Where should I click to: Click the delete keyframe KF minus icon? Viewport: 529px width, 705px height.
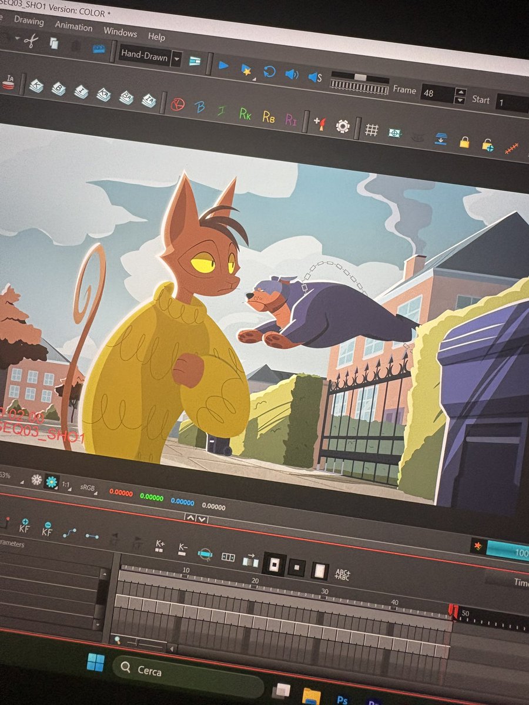click(47, 529)
